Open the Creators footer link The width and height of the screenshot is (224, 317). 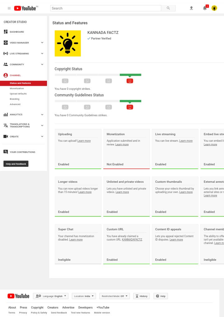click(x=53, y=307)
